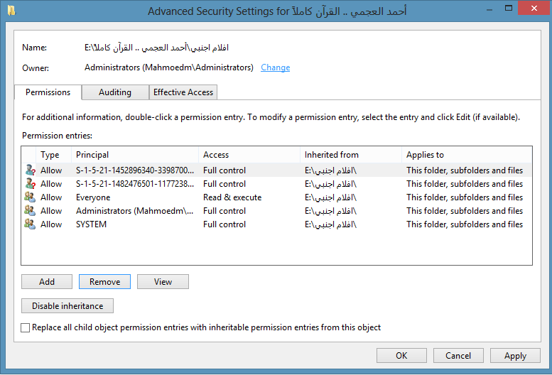Maximize the Advanced Security Settings window

click(x=509, y=8)
